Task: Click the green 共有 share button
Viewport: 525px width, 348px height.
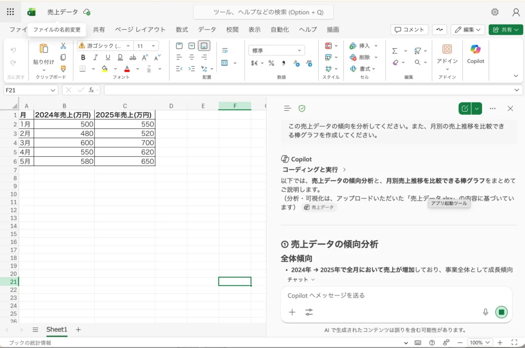Action: tap(506, 30)
